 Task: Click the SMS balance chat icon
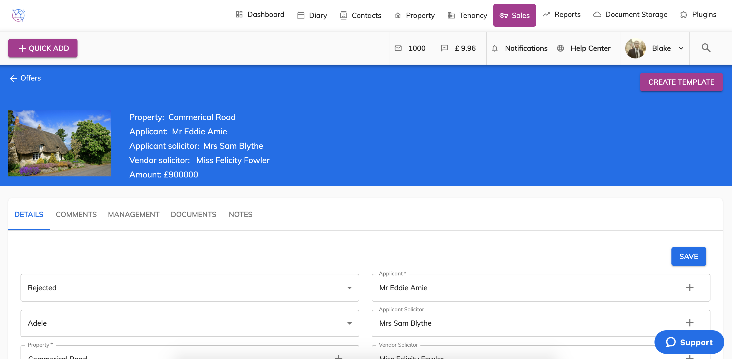coord(445,48)
